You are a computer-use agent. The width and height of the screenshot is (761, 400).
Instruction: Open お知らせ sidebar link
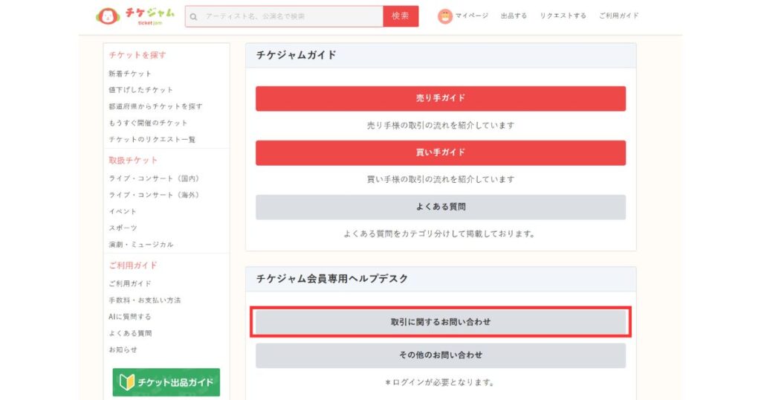(x=123, y=350)
